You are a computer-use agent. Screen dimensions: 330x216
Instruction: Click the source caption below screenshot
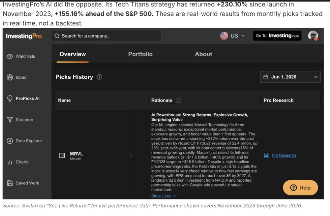click(152, 206)
